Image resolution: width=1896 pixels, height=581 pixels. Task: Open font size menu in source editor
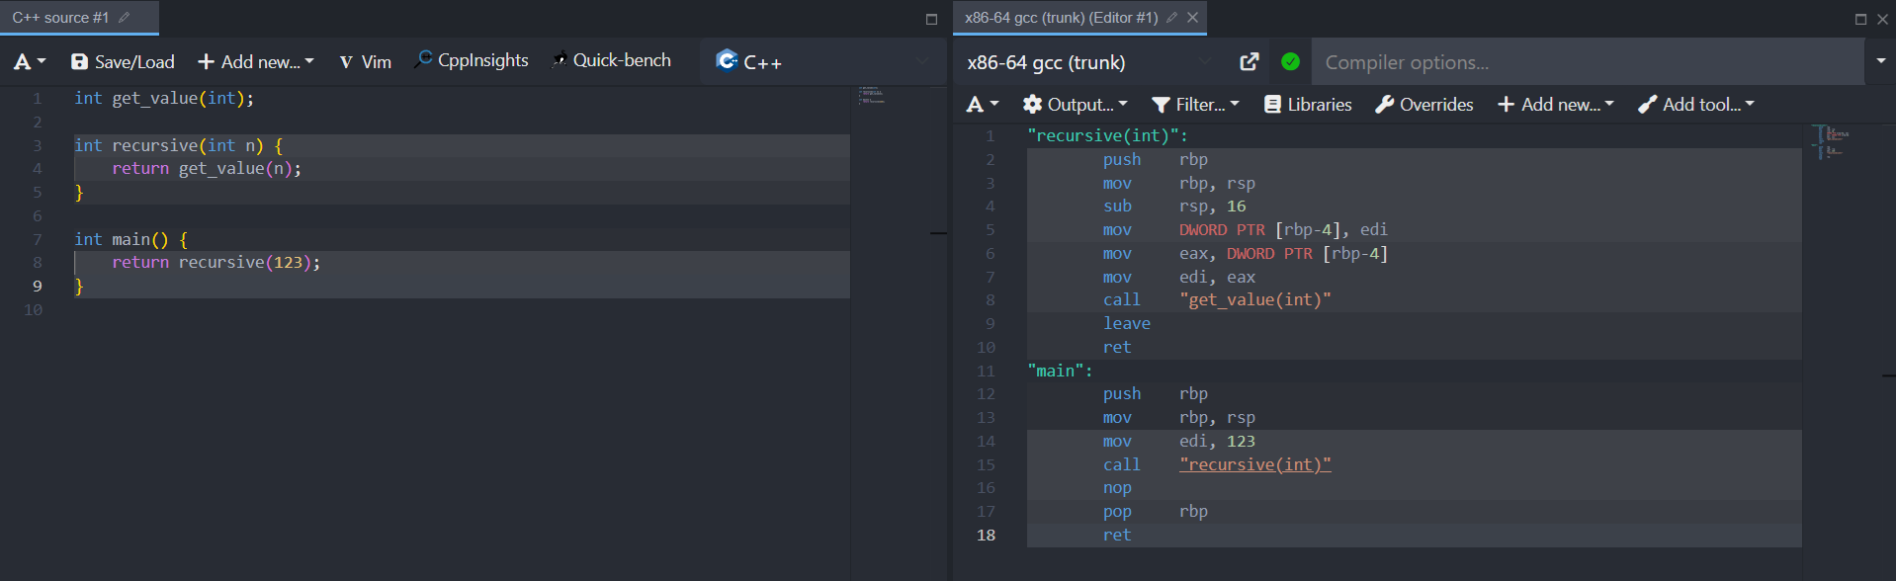(30, 62)
